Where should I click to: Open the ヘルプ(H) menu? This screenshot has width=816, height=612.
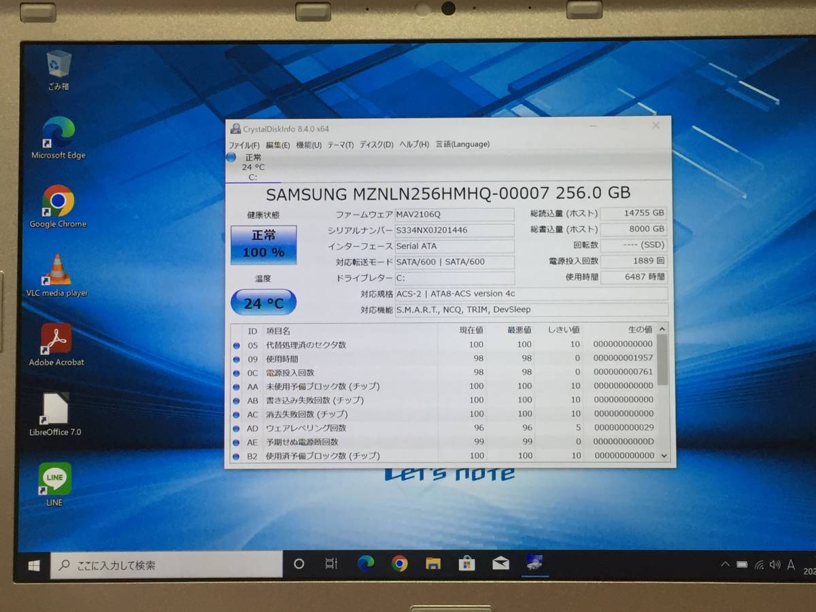point(414,144)
